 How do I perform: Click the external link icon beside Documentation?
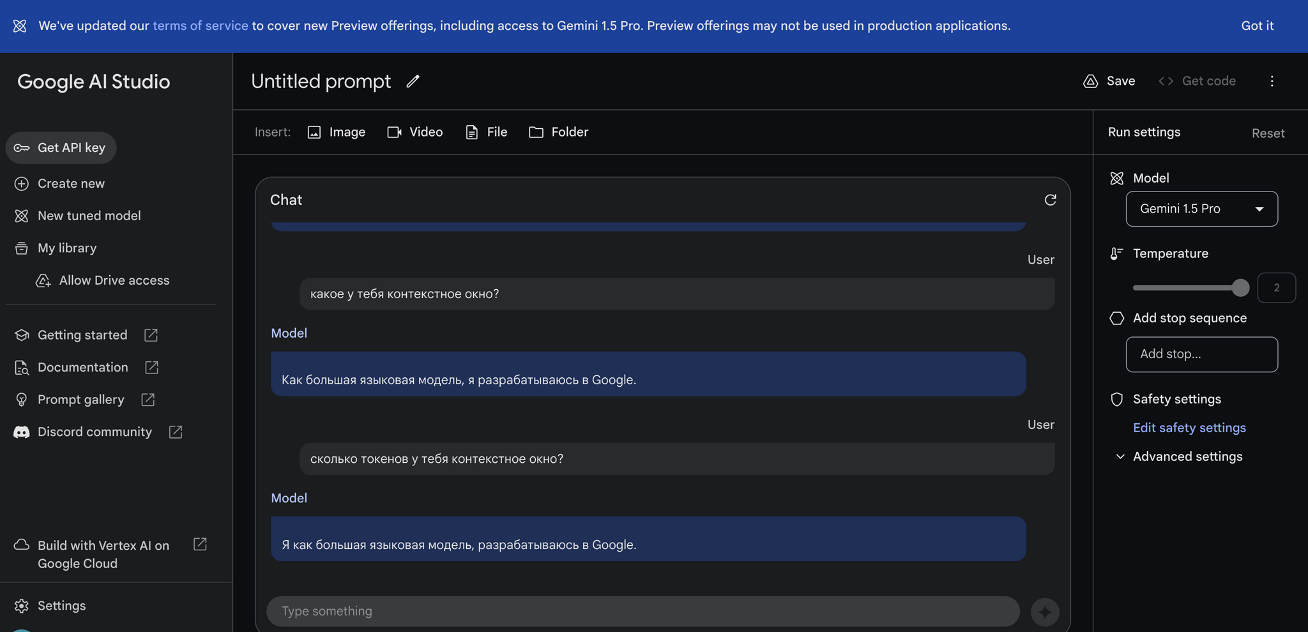pyautogui.click(x=151, y=368)
